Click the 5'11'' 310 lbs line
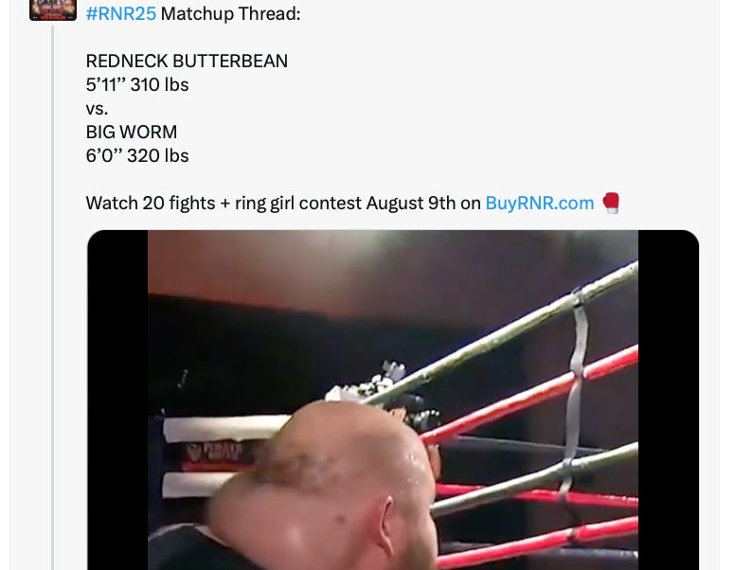The image size is (752, 570). [137, 85]
